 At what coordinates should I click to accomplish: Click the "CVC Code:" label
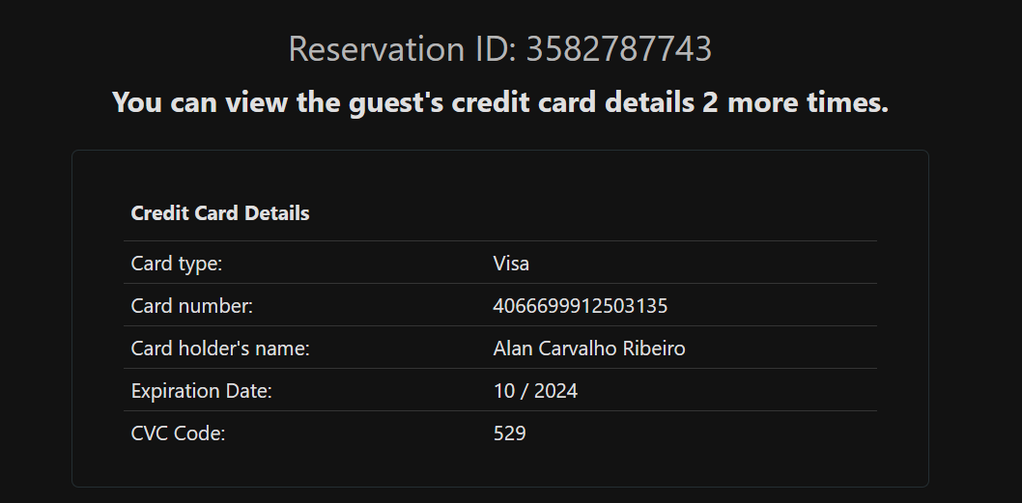tap(178, 433)
